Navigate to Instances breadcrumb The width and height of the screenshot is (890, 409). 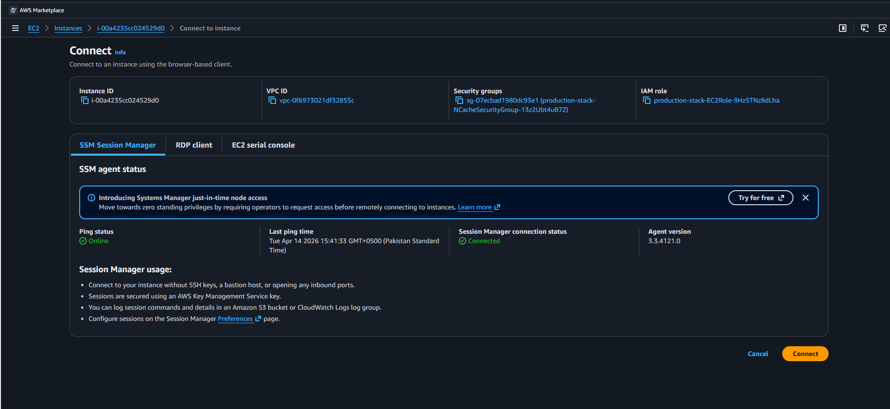tap(68, 28)
